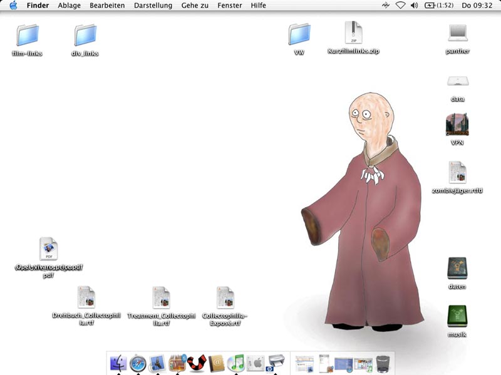Restore the narrow minimized window in Dock

[325, 364]
